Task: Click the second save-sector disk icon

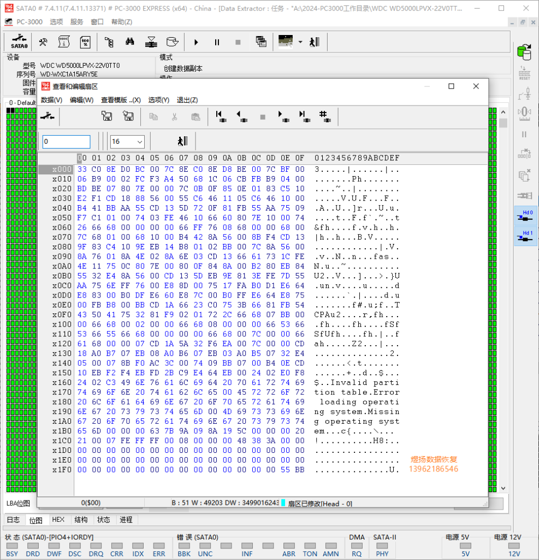Action: click(x=128, y=116)
